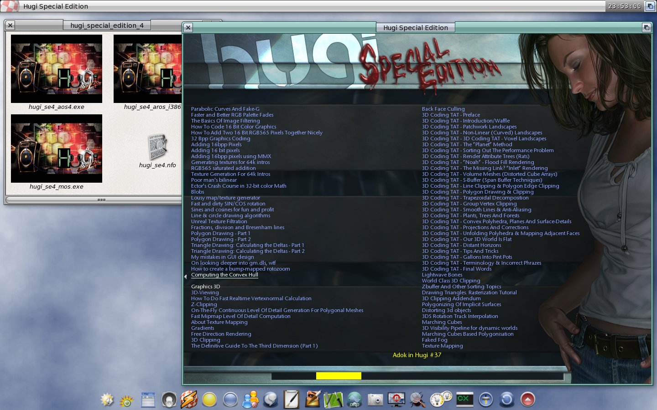
Task: Launch the green terminal shell dock icon
Action: tap(465, 399)
